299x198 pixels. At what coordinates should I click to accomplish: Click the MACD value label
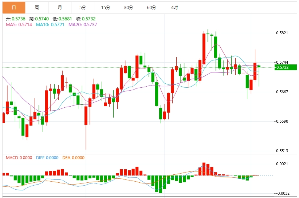click(x=19, y=158)
